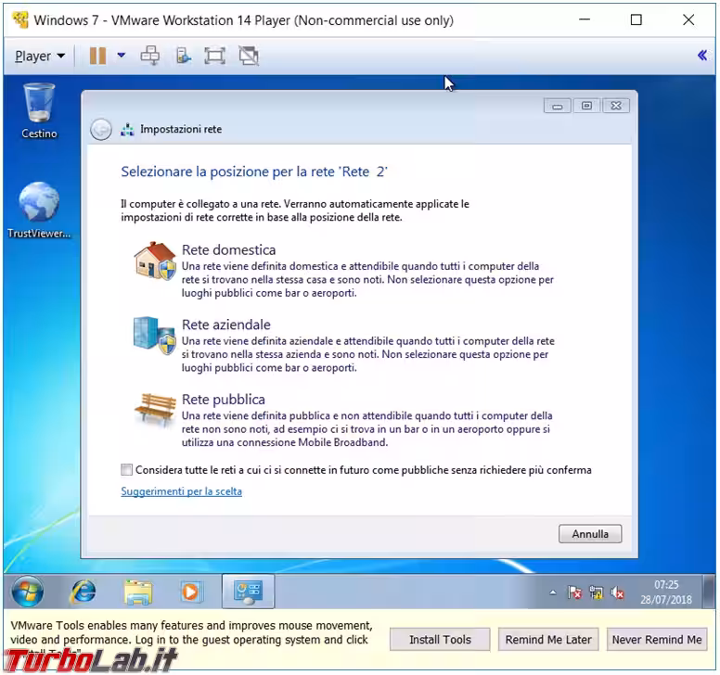Collapse the VMware toolbar with double chevron
This screenshot has height=675, width=720.
pos(701,56)
